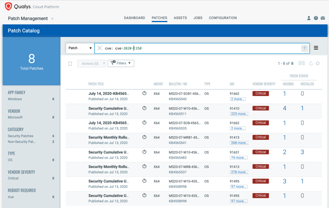The image size is (329, 208).
Task: Click the plus icon in search bar
Action: tap(304, 48)
